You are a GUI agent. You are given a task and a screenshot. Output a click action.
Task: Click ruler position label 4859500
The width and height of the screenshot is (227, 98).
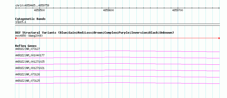pos(39,10)
